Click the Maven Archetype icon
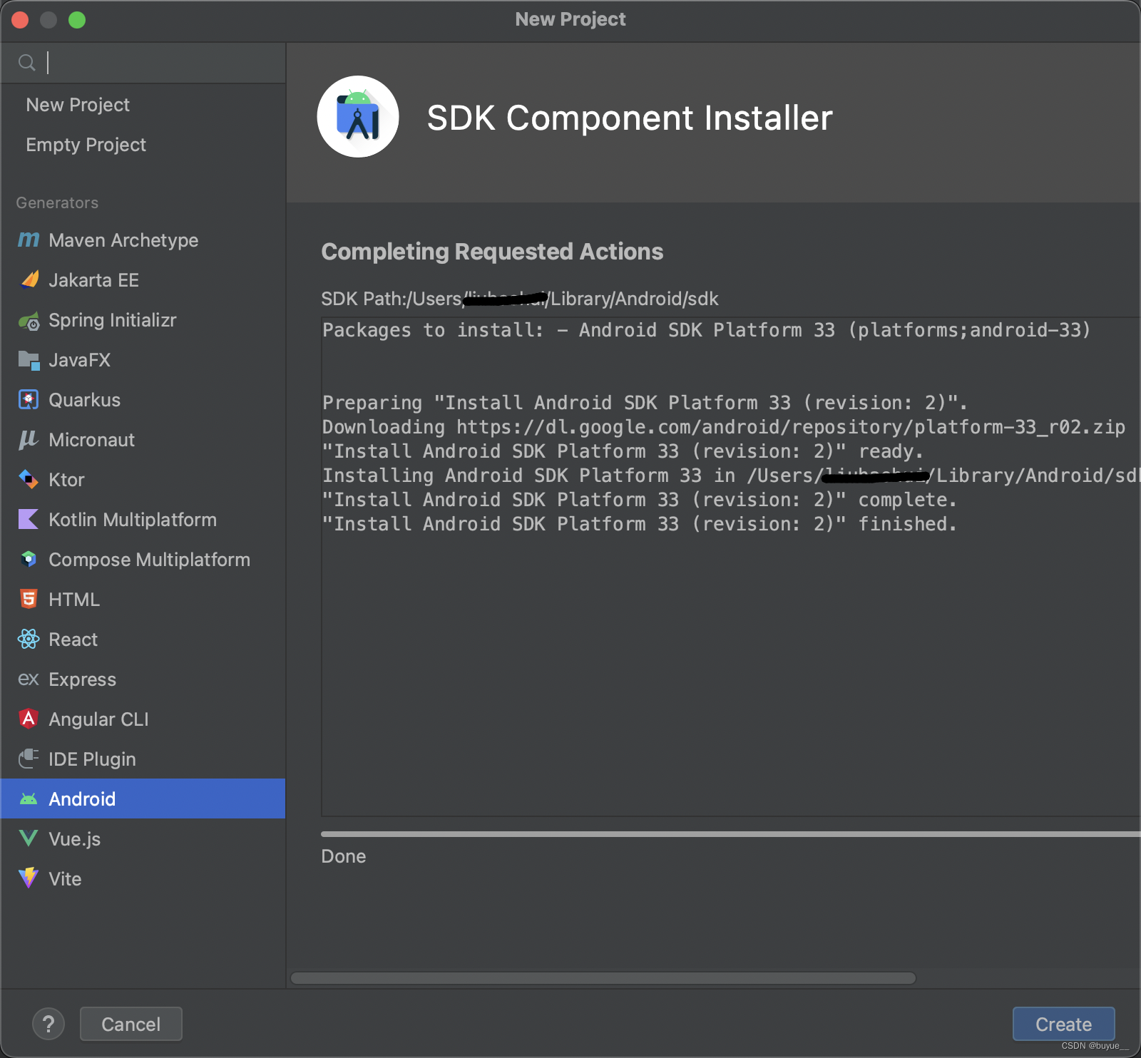This screenshot has width=1141, height=1058. click(x=29, y=240)
